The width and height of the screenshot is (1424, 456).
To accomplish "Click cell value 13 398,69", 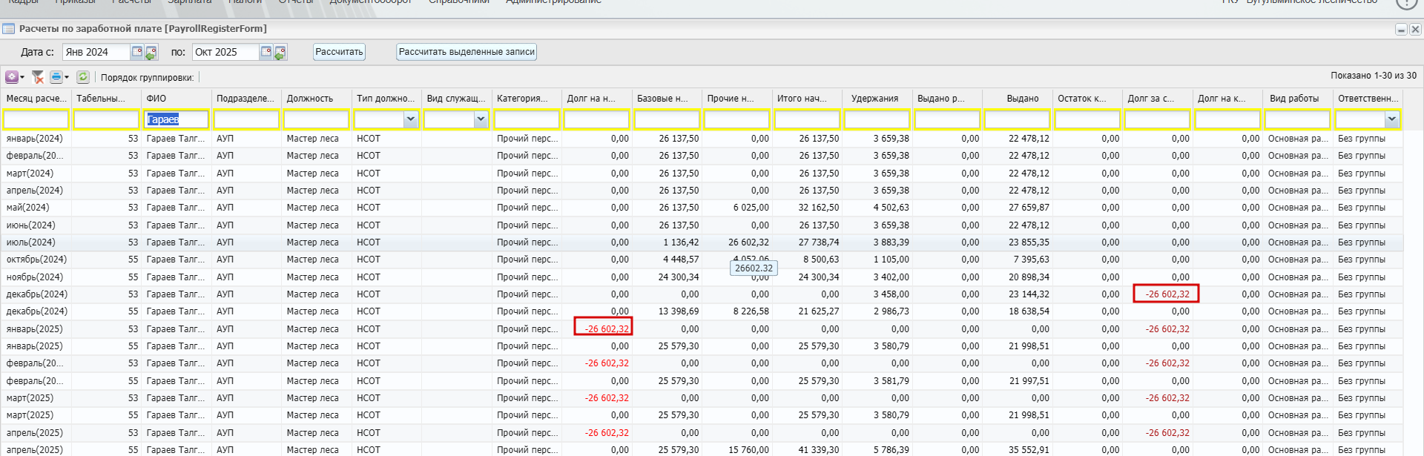I will tap(679, 311).
